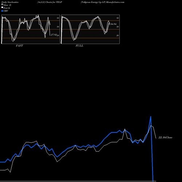Click the FULL stochastic chart thumbnail
The width and height of the screenshot is (182, 182).
90,29
